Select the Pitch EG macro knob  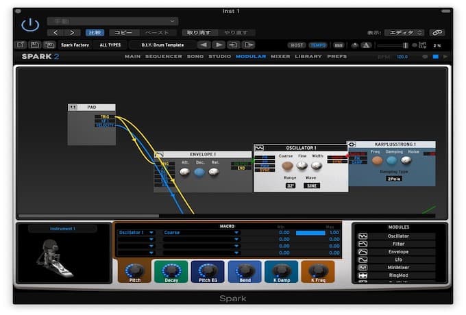tap(208, 272)
